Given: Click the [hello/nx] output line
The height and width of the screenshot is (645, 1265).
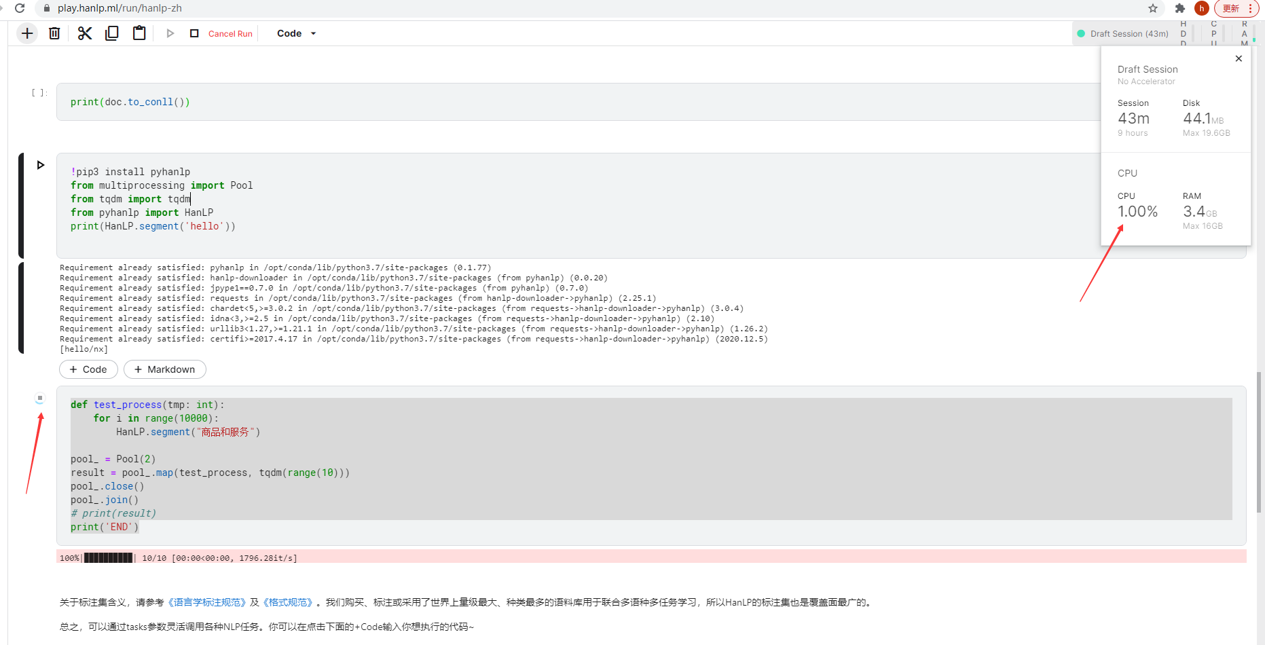Looking at the screenshot, I should pos(84,349).
